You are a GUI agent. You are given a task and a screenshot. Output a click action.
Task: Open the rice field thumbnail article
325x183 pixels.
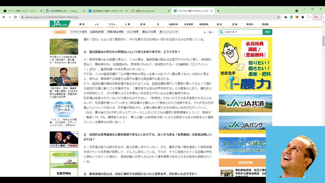pyautogui.click(x=64, y=46)
